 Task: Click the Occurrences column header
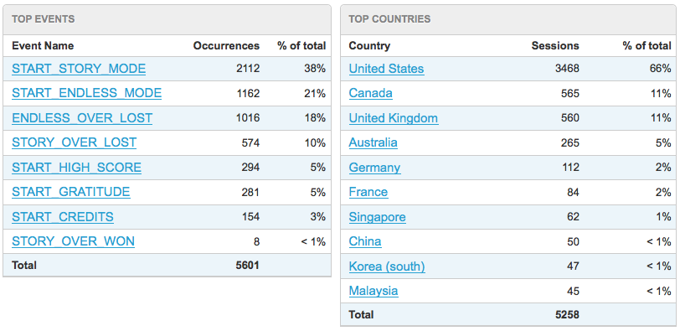(x=226, y=45)
